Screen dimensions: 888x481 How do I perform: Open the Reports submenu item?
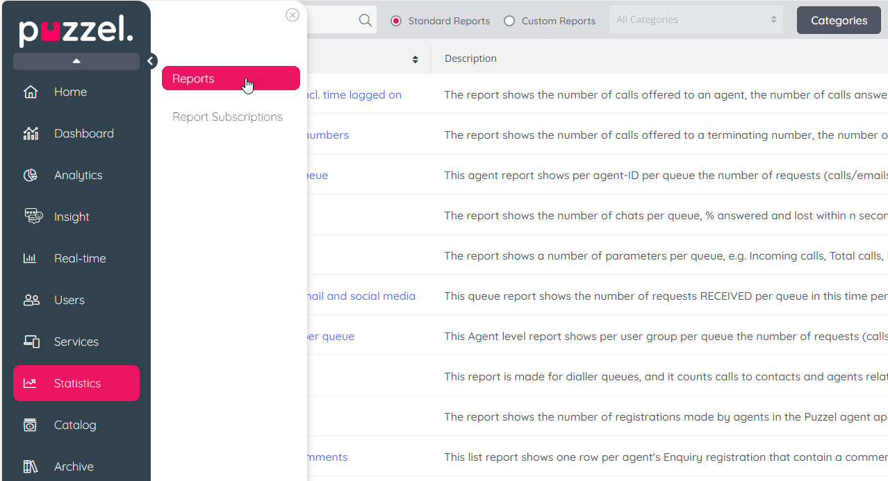[230, 78]
